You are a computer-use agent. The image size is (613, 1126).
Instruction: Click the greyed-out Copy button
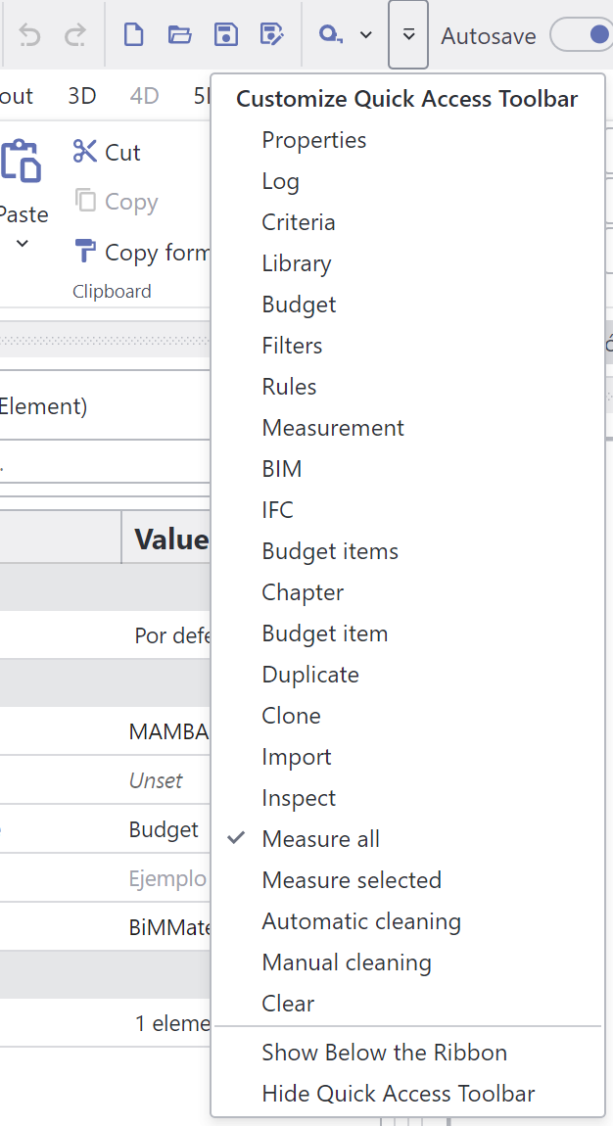pyautogui.click(x=116, y=202)
